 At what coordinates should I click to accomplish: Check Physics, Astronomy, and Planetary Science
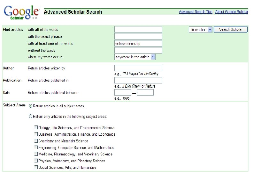(36, 161)
